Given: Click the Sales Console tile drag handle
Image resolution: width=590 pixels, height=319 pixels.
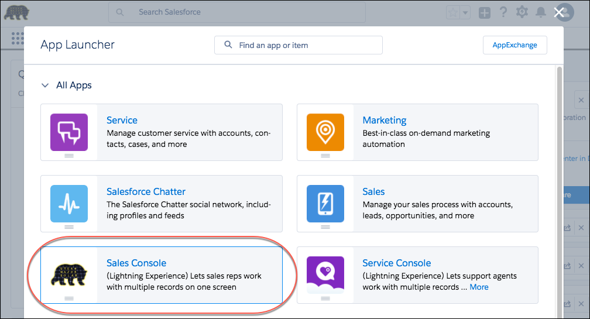Looking at the screenshot, I should [69, 299].
